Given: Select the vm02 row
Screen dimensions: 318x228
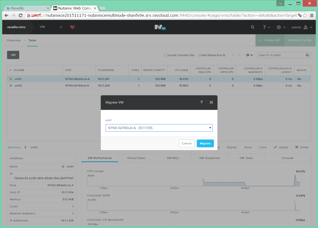Looking at the screenshot, I should point(159,86).
